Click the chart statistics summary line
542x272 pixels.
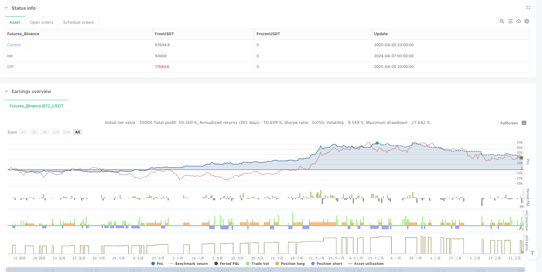[x=267, y=123]
